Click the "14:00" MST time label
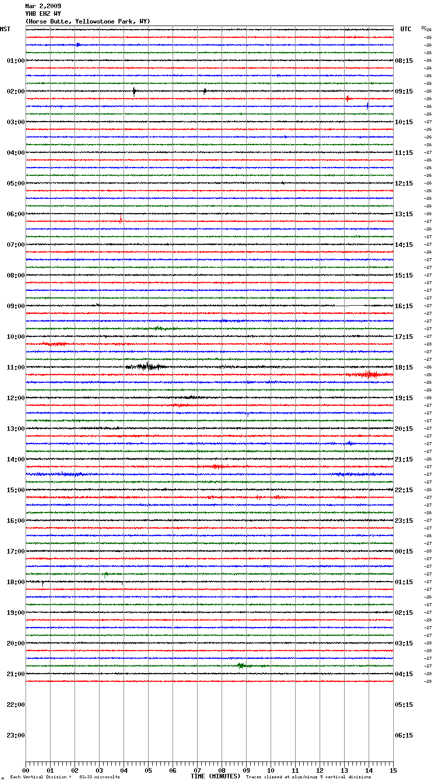Screen dimensions: 434x784 pos(16,459)
